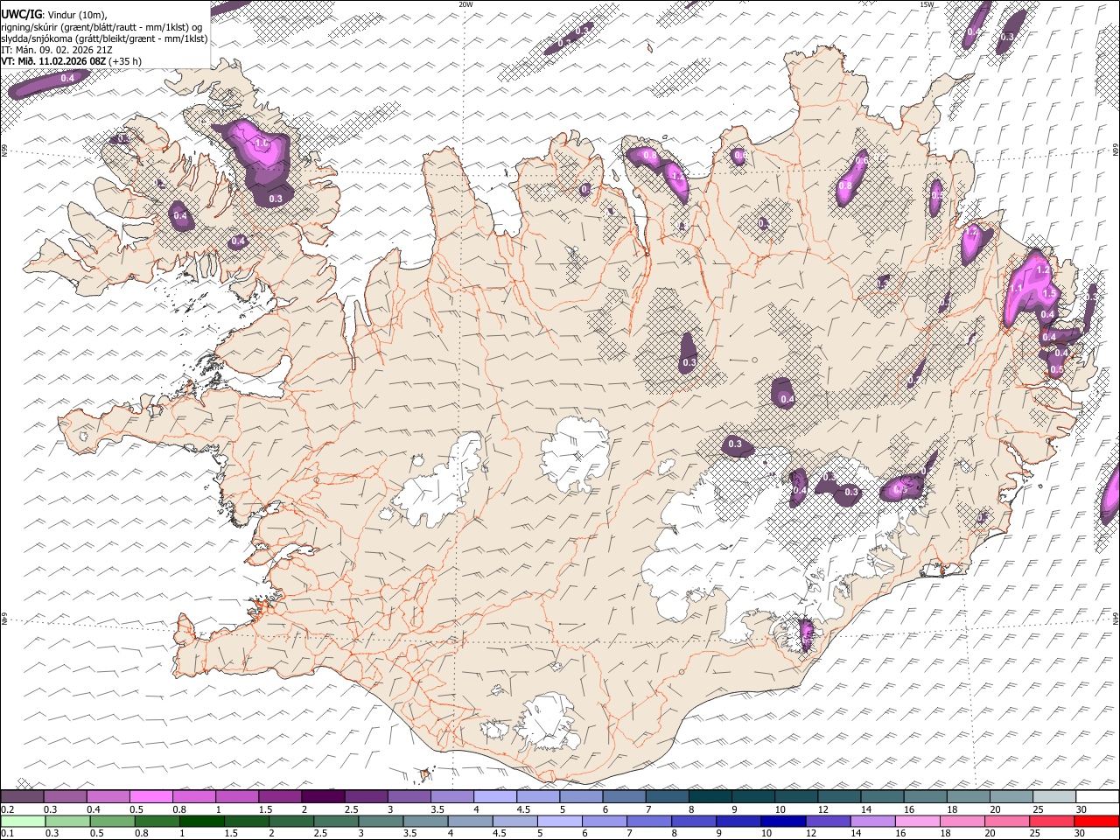Click the 'slydda/snjókoma (grátt/bleikt/grænt' legend line
The width and height of the screenshot is (1120, 840).
[104, 38]
